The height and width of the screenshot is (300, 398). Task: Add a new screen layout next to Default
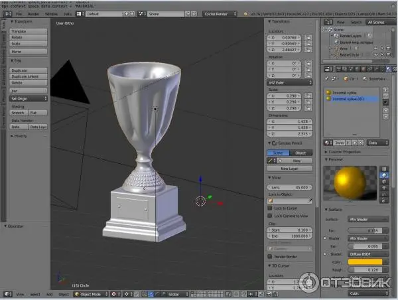pyautogui.click(x=126, y=14)
